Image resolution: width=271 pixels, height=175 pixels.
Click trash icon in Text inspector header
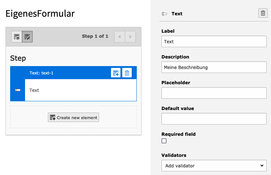(x=263, y=13)
